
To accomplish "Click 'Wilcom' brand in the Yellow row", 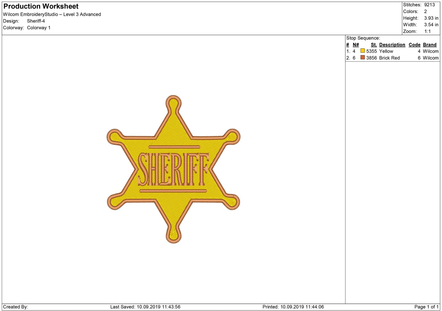I will click(431, 51).
